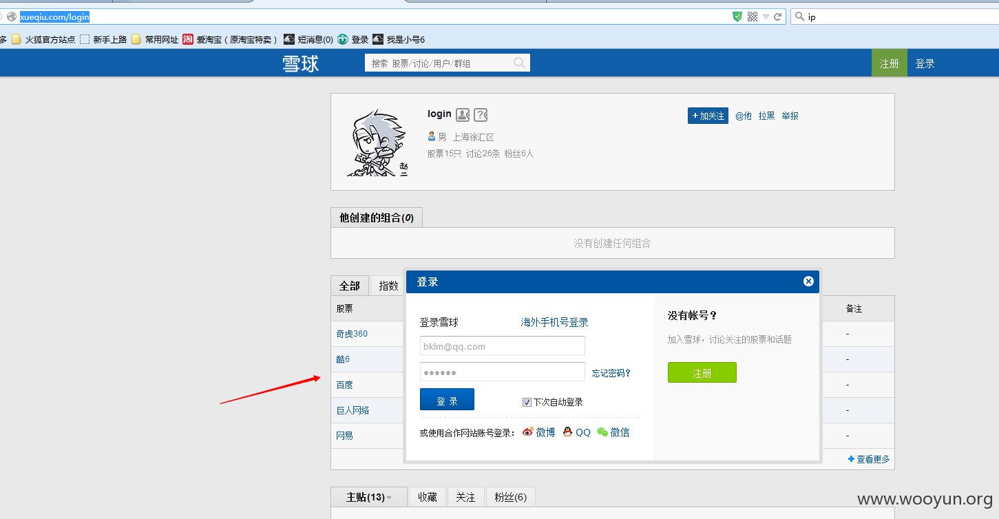Open the 爱淘宝 bookmark
The height and width of the screenshot is (519, 999).
[231, 39]
